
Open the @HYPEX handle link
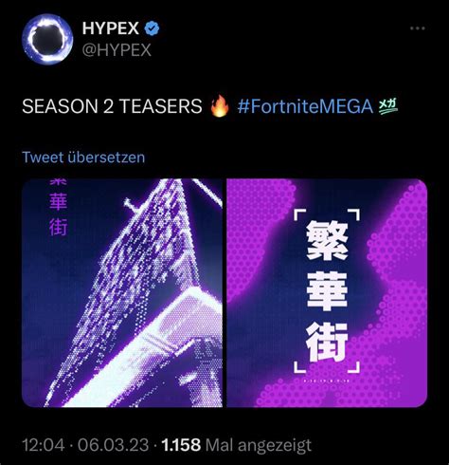[117, 50]
